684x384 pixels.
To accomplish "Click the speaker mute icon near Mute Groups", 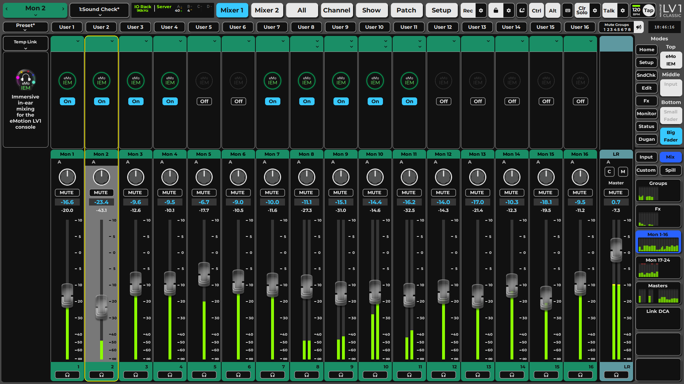I will pyautogui.click(x=639, y=27).
